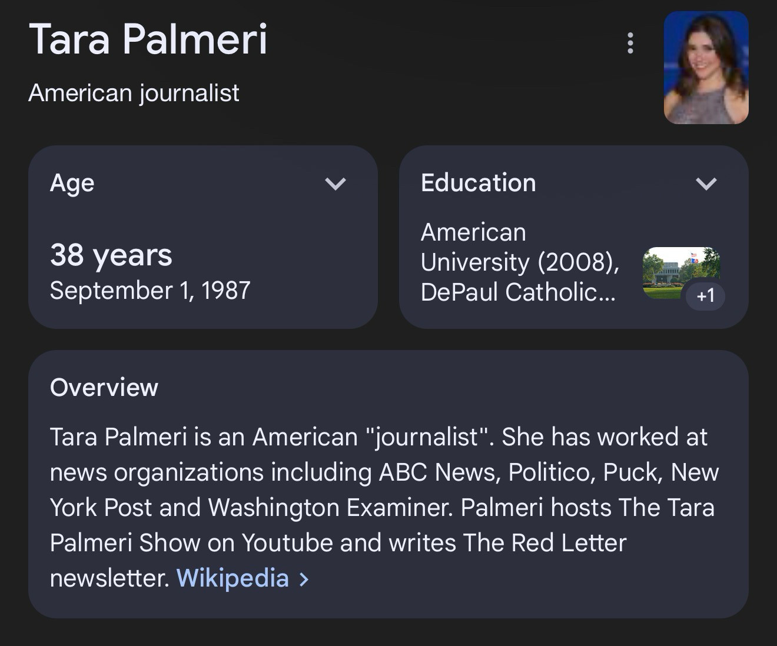Image resolution: width=777 pixels, height=646 pixels.
Task: Click the "Overview" section heading
Action: 104,388
